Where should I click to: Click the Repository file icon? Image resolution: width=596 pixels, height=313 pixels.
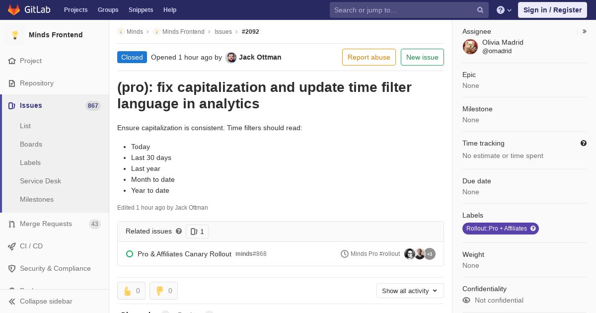12,83
